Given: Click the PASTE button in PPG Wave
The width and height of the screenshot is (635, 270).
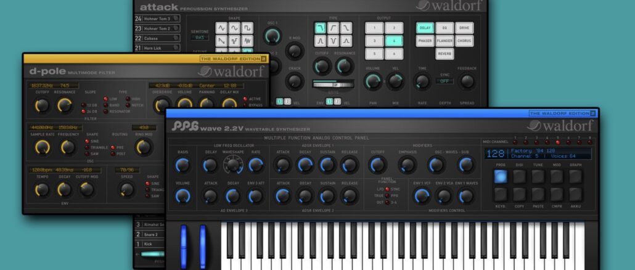Looking at the screenshot, I should pyautogui.click(x=538, y=194).
